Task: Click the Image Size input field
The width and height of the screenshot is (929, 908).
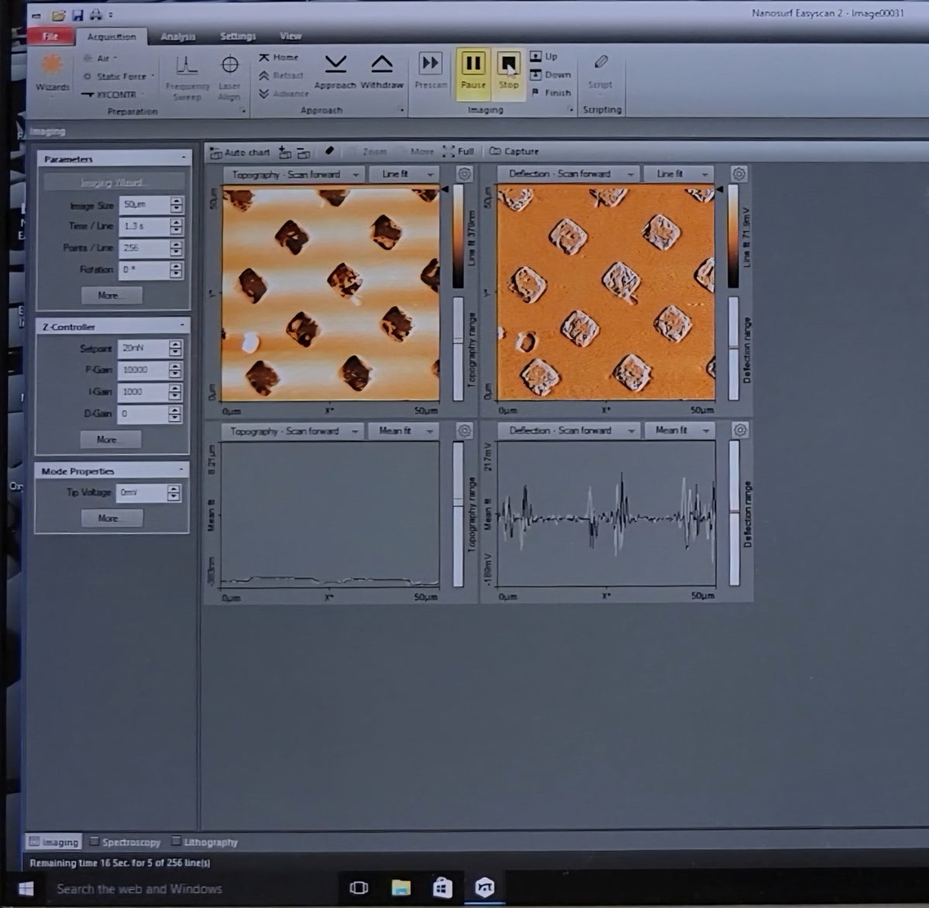Action: pyautogui.click(x=144, y=205)
